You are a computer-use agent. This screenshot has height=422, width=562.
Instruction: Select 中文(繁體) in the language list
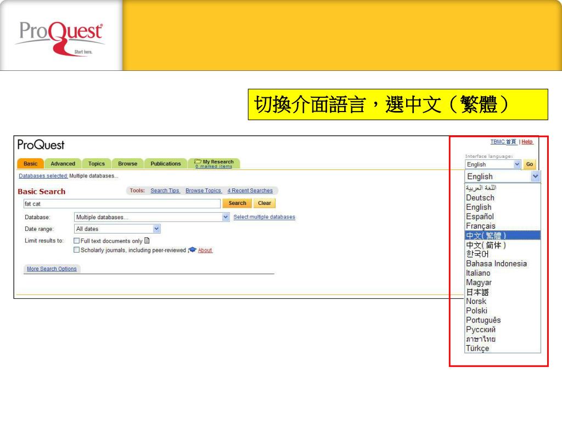coord(503,235)
